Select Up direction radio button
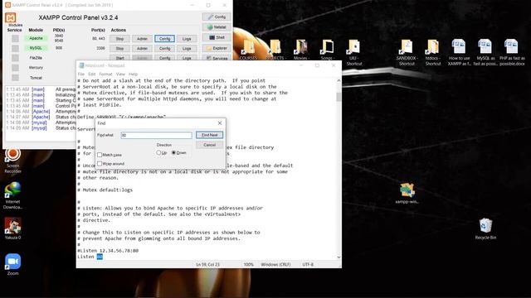 pyautogui.click(x=158, y=152)
